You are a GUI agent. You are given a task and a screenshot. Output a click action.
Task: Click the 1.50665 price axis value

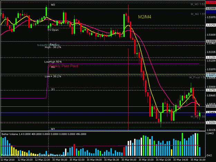pos(211,95)
